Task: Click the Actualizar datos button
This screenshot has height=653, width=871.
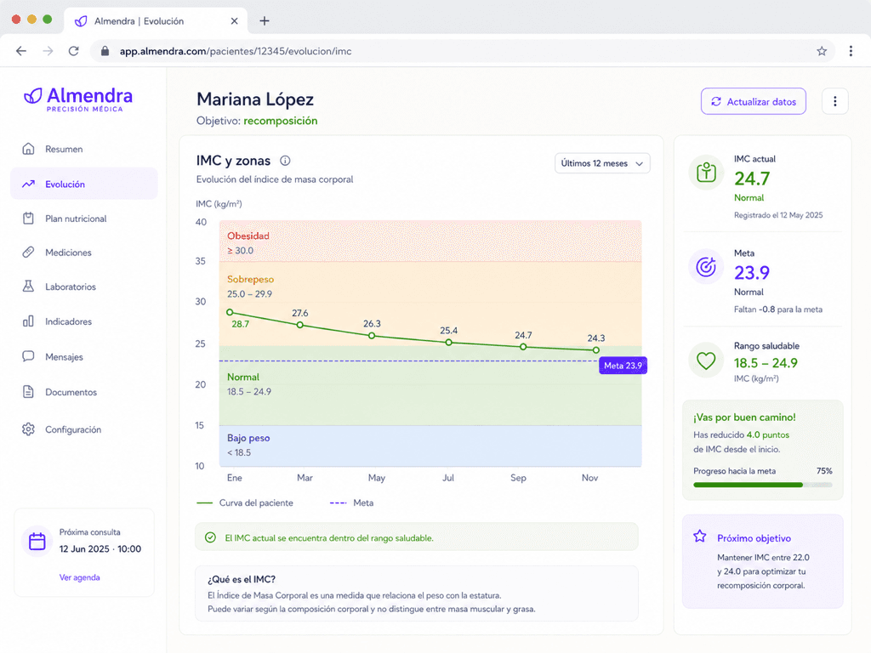Action: (754, 101)
